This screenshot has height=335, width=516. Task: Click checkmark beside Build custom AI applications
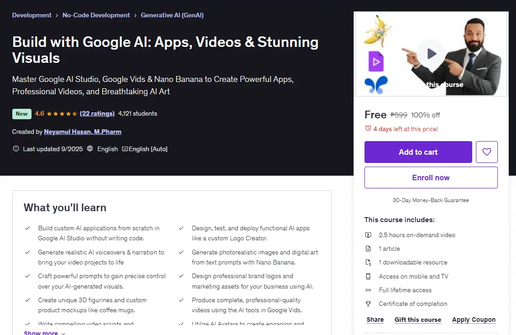coord(28,228)
